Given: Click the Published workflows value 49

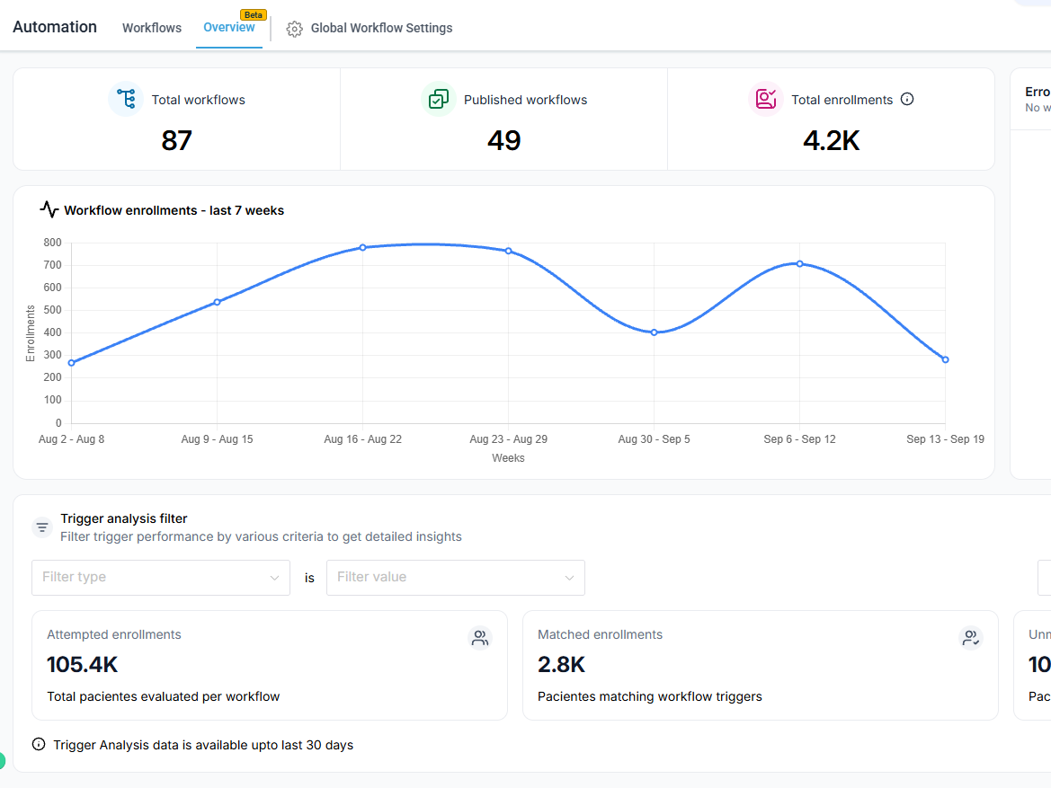Looking at the screenshot, I should tap(504, 141).
